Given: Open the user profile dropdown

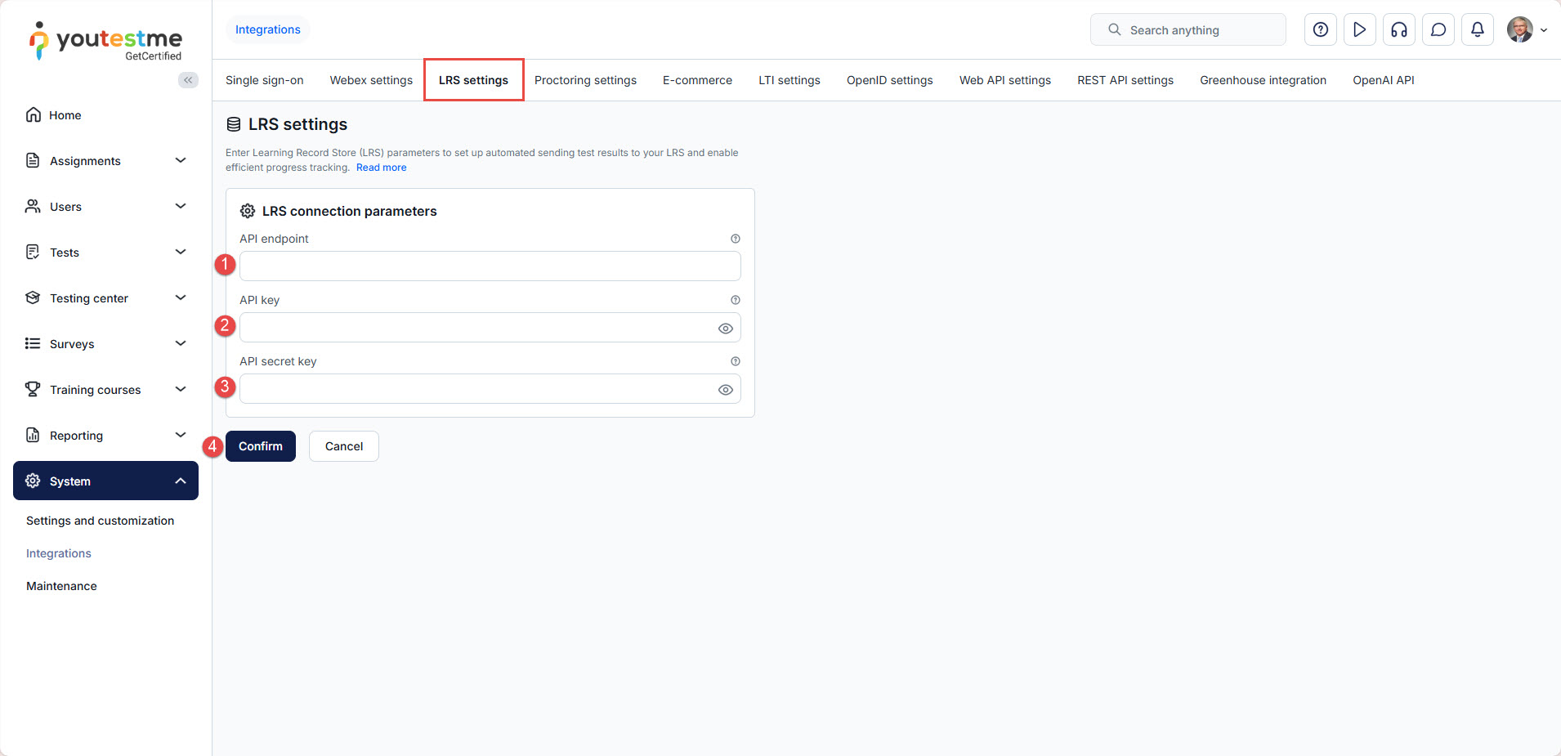Looking at the screenshot, I should (1527, 30).
